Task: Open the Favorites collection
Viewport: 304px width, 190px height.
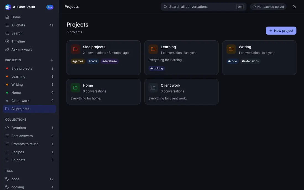Action: 29,128
